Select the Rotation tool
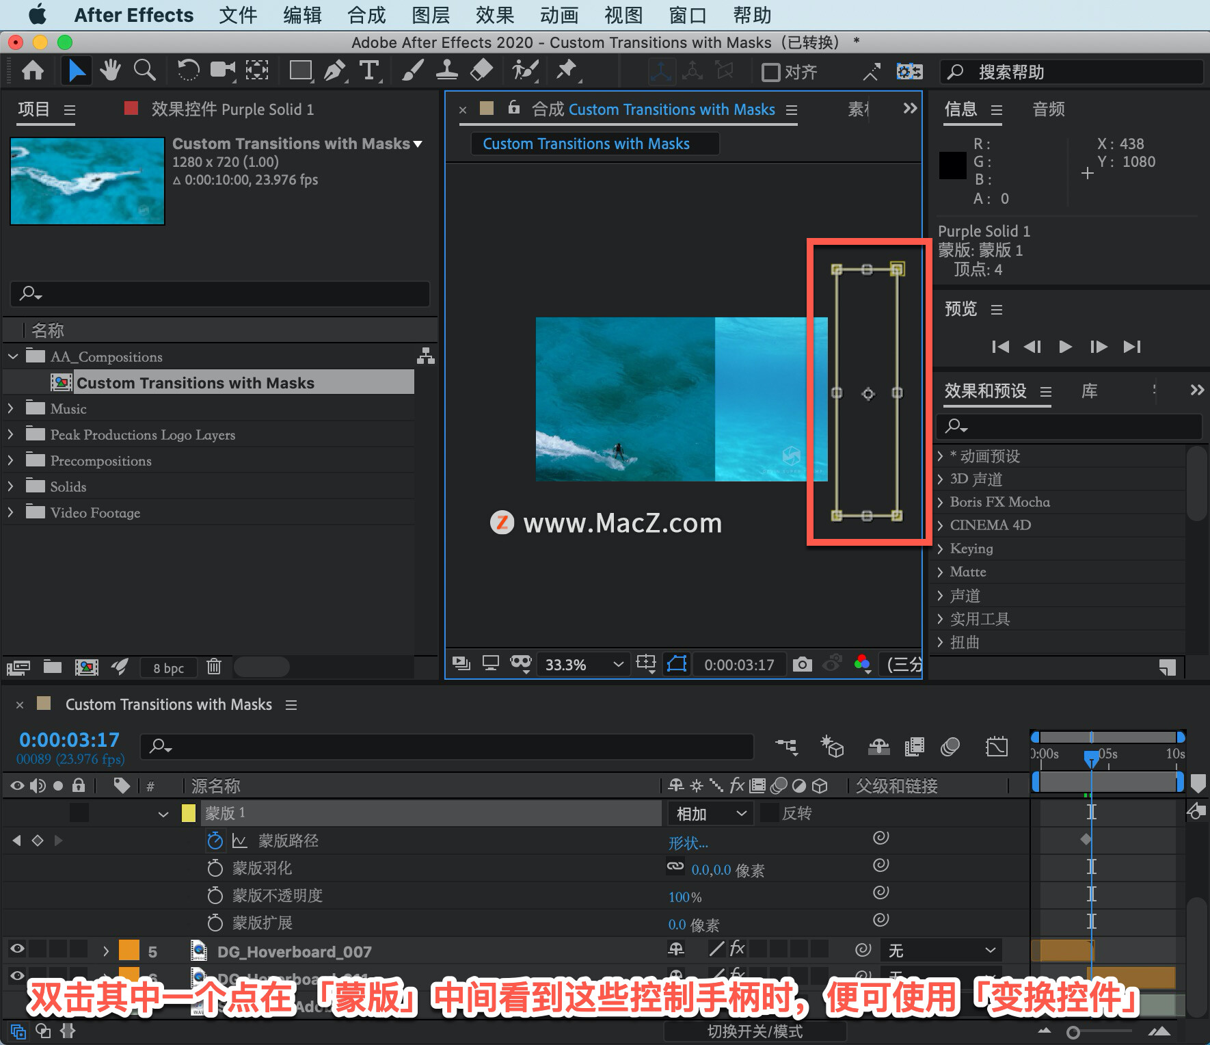Screen dimensions: 1210x1045 187,70
